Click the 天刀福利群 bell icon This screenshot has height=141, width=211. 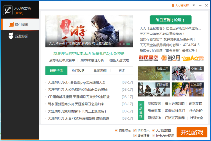tap(173, 6)
